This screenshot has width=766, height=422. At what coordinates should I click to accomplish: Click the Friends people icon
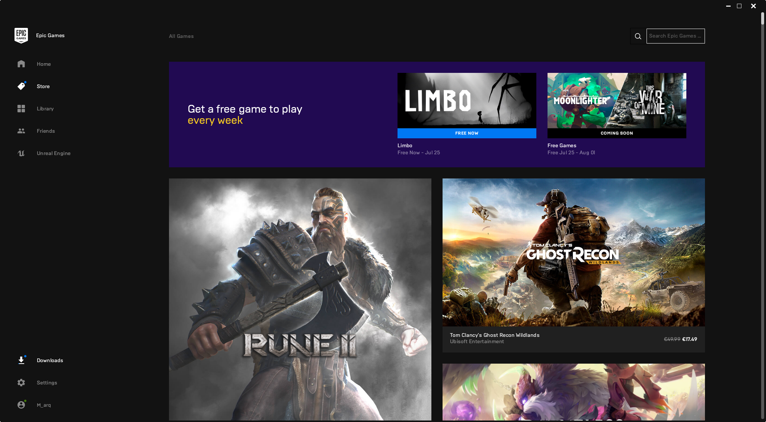pos(21,131)
